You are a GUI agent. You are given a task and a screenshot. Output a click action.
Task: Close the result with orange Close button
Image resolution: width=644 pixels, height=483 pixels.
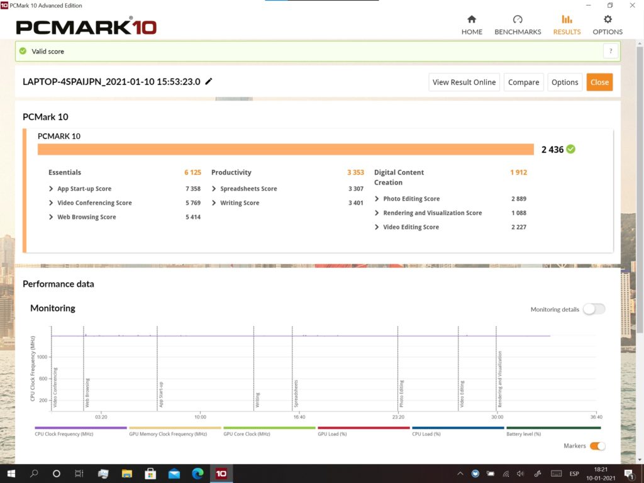coord(599,82)
